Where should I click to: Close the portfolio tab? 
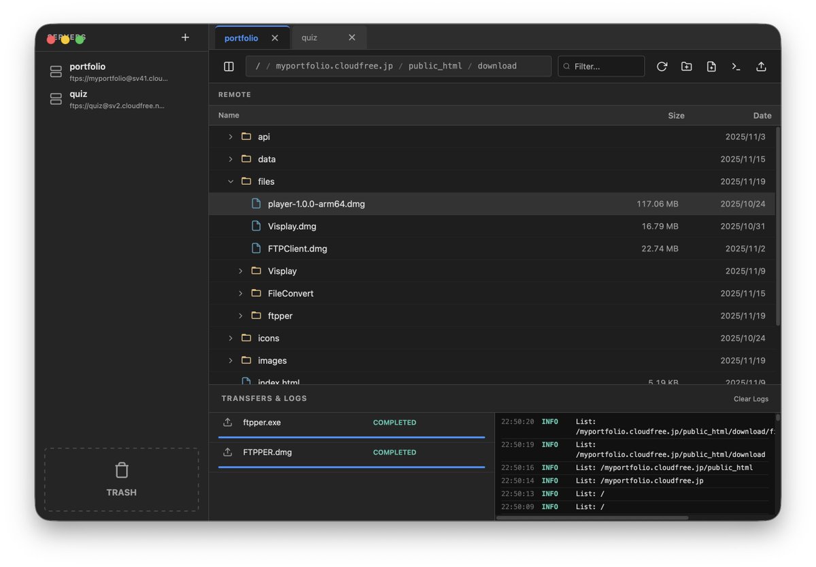tap(275, 38)
